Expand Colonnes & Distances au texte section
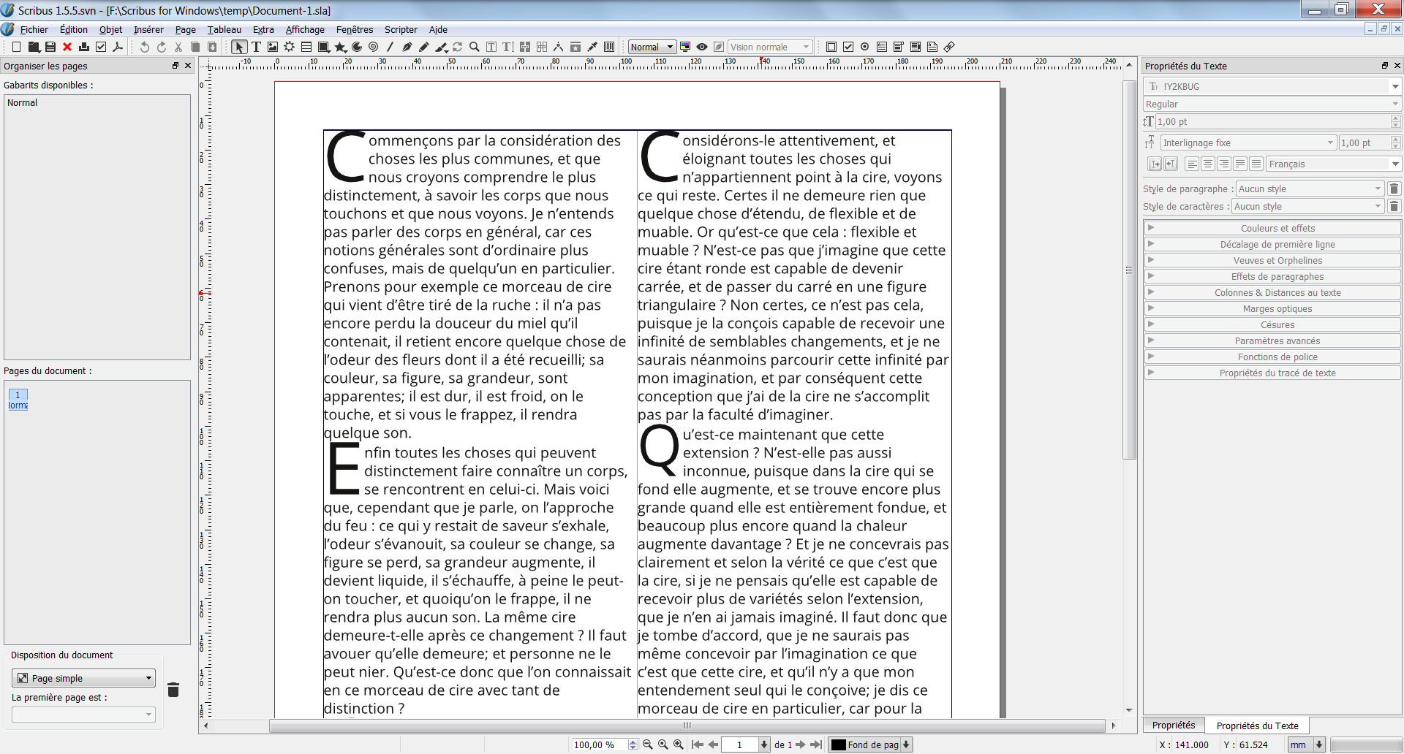This screenshot has height=754, width=1404. [x=1272, y=292]
